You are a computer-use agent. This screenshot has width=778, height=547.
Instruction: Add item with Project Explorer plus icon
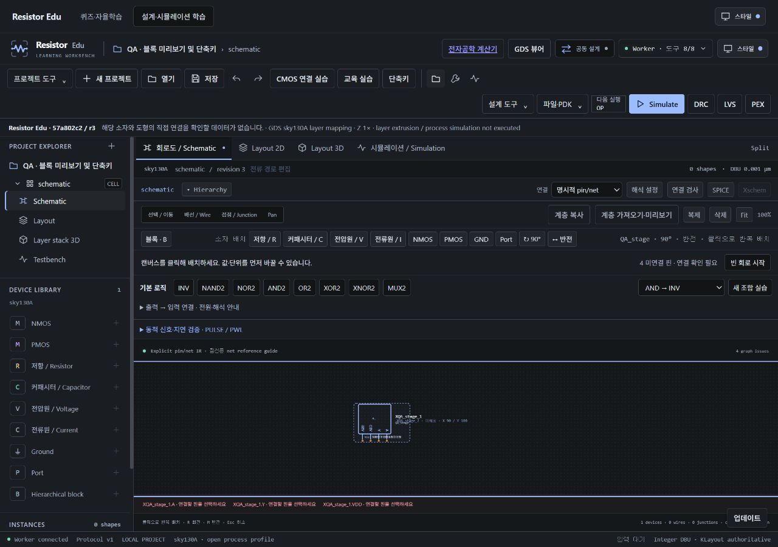click(111, 146)
